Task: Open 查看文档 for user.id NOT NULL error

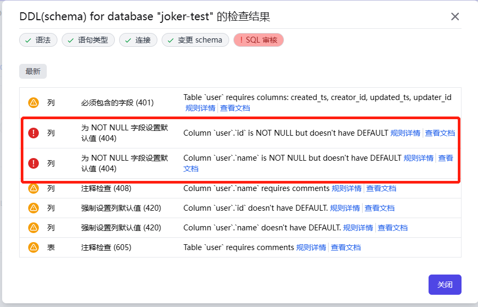Action: 440,133
